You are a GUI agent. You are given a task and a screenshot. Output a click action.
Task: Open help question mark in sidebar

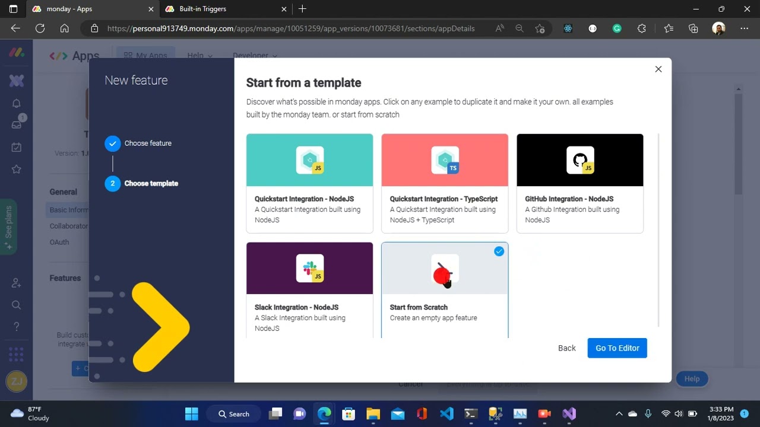click(x=17, y=327)
